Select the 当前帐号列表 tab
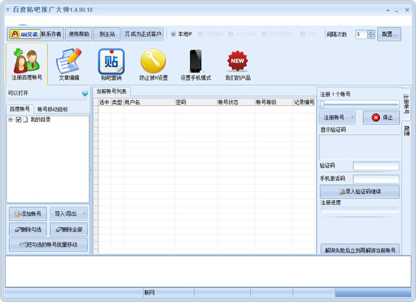The image size is (416, 302). pos(112,91)
